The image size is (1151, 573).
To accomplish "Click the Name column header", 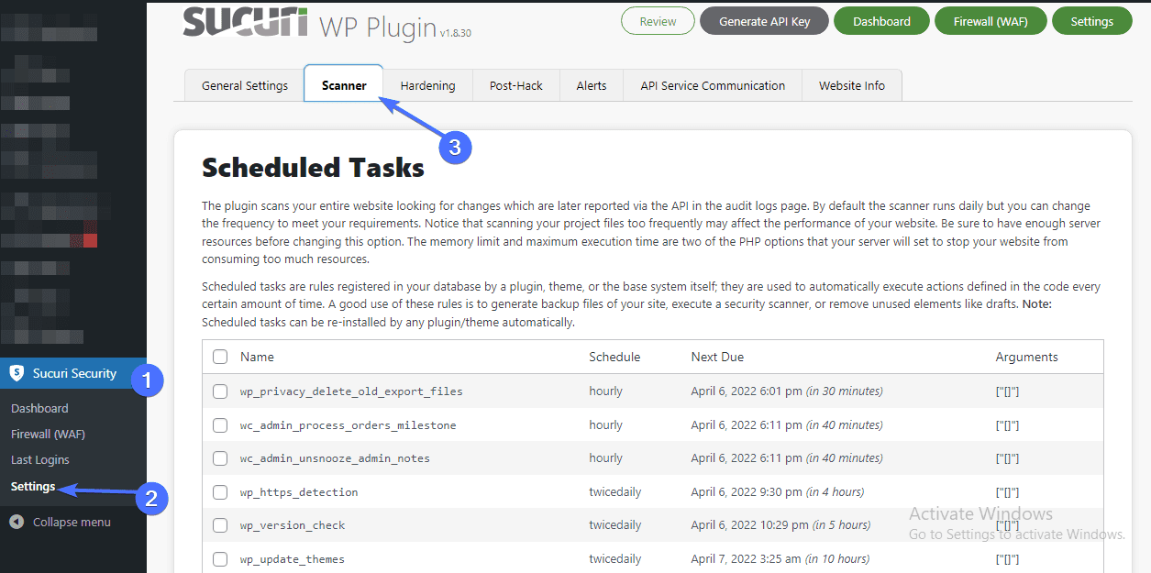I will [257, 357].
